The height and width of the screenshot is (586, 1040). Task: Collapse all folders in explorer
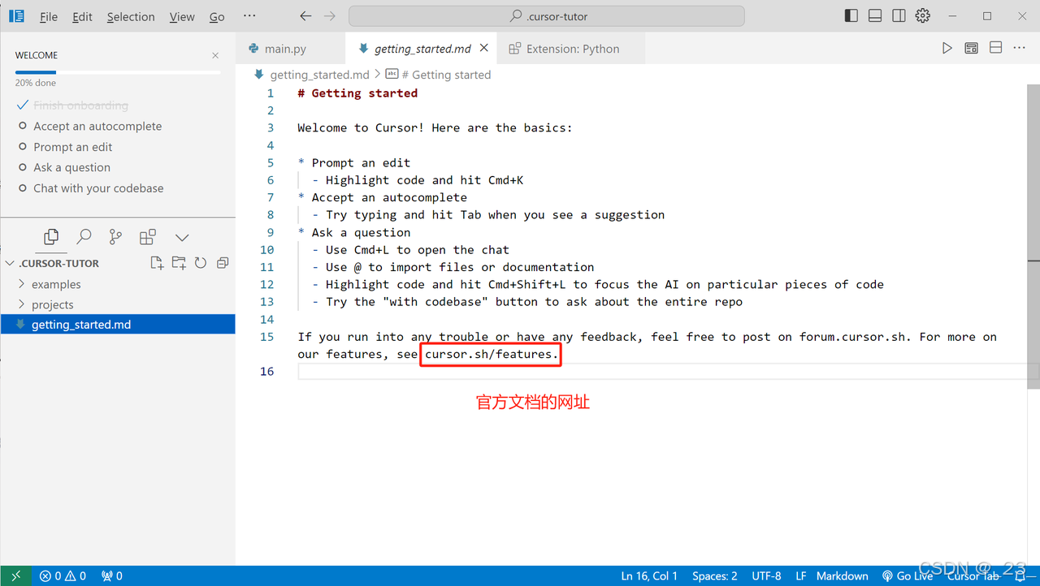[x=222, y=263]
